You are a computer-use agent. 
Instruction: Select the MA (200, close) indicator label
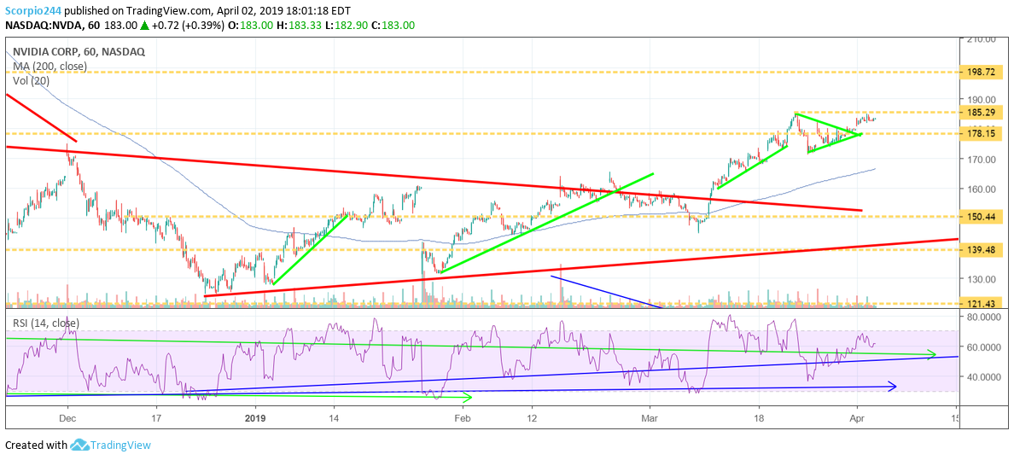[50, 66]
